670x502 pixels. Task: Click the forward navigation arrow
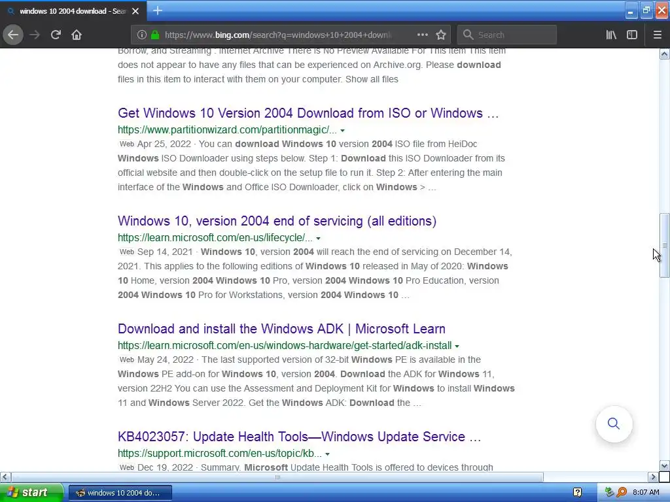(35, 35)
